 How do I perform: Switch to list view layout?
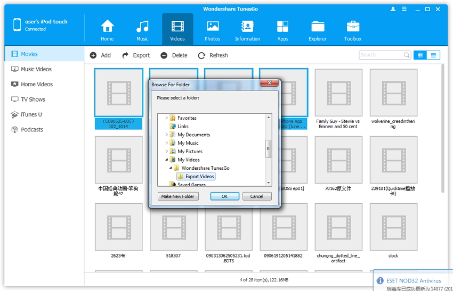tap(433, 55)
